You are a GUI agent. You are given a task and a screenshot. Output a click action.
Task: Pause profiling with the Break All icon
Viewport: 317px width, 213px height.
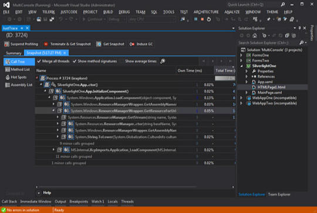click(195, 19)
